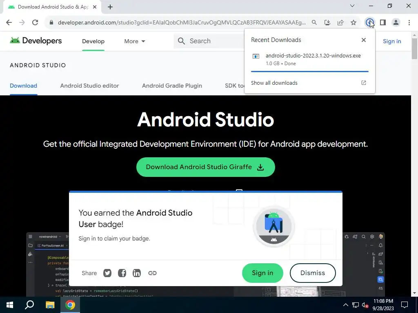Click Show all downloads
418x313 pixels.
[274, 83]
